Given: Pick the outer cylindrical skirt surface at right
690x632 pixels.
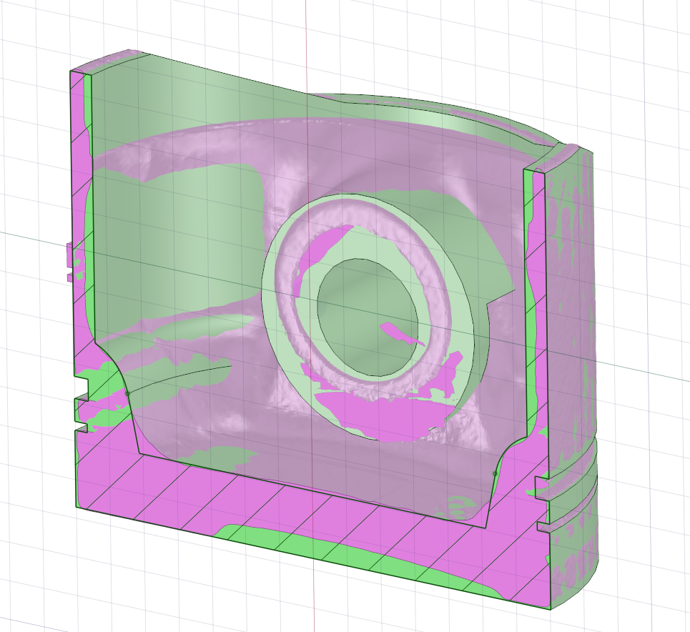Looking at the screenshot, I should pos(572,308).
